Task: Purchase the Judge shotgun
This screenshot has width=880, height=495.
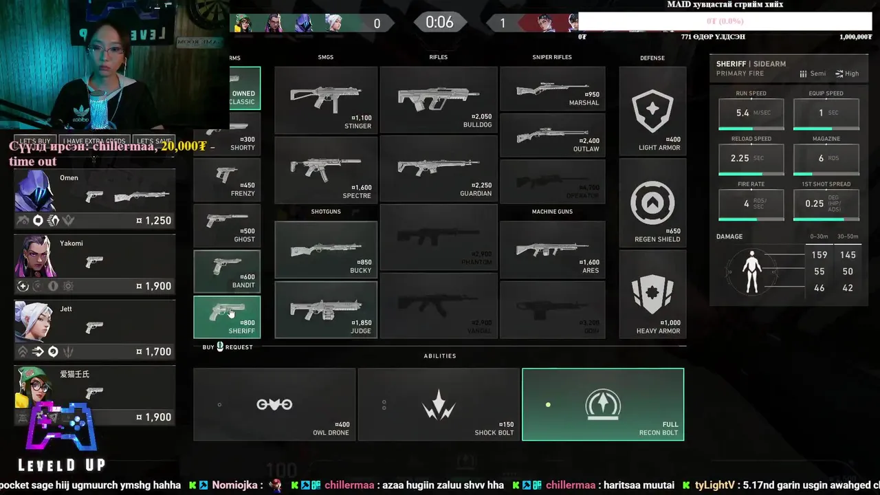Action: point(326,310)
